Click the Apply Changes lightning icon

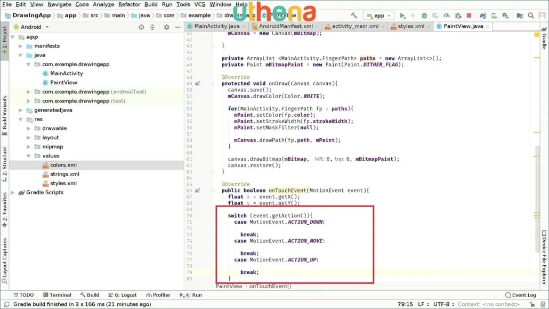(x=413, y=15)
